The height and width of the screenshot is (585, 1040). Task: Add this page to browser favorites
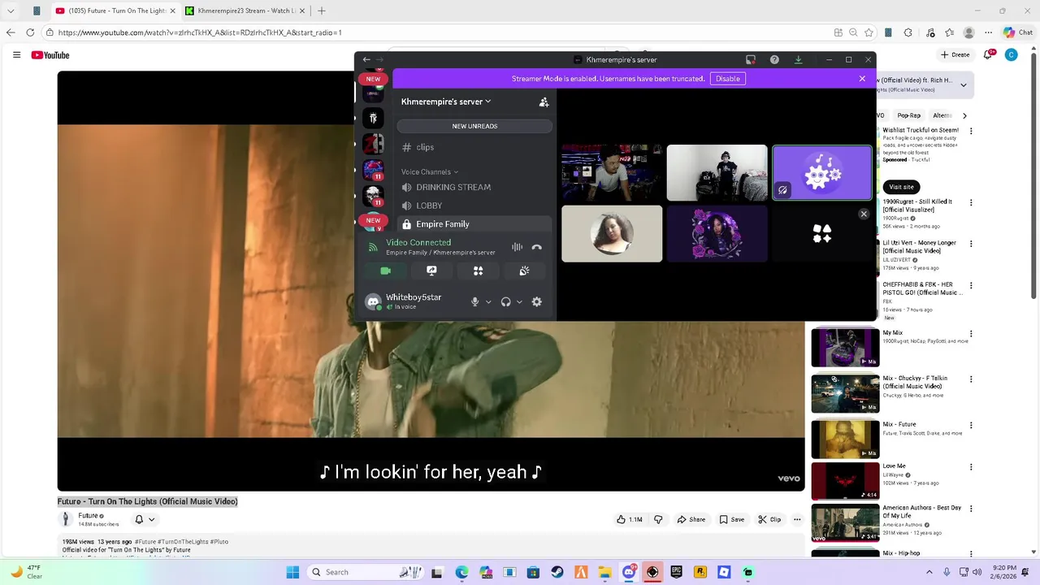coord(869,32)
